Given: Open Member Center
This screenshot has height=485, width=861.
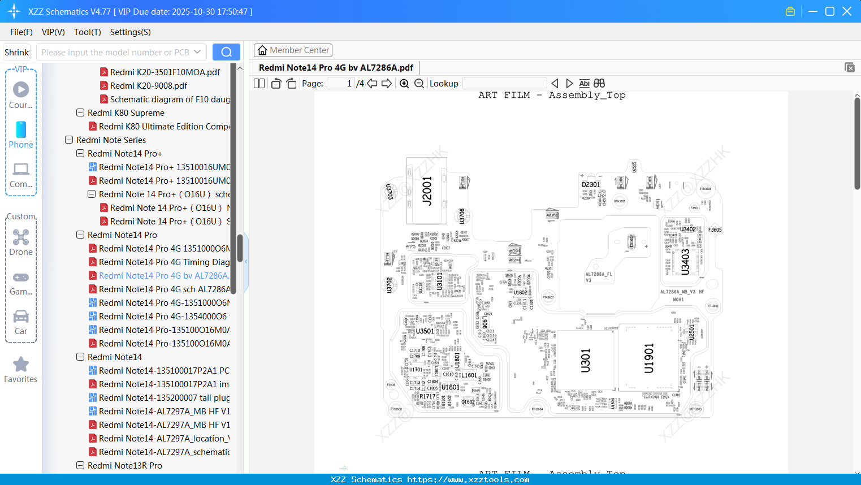Looking at the screenshot, I should 293,50.
